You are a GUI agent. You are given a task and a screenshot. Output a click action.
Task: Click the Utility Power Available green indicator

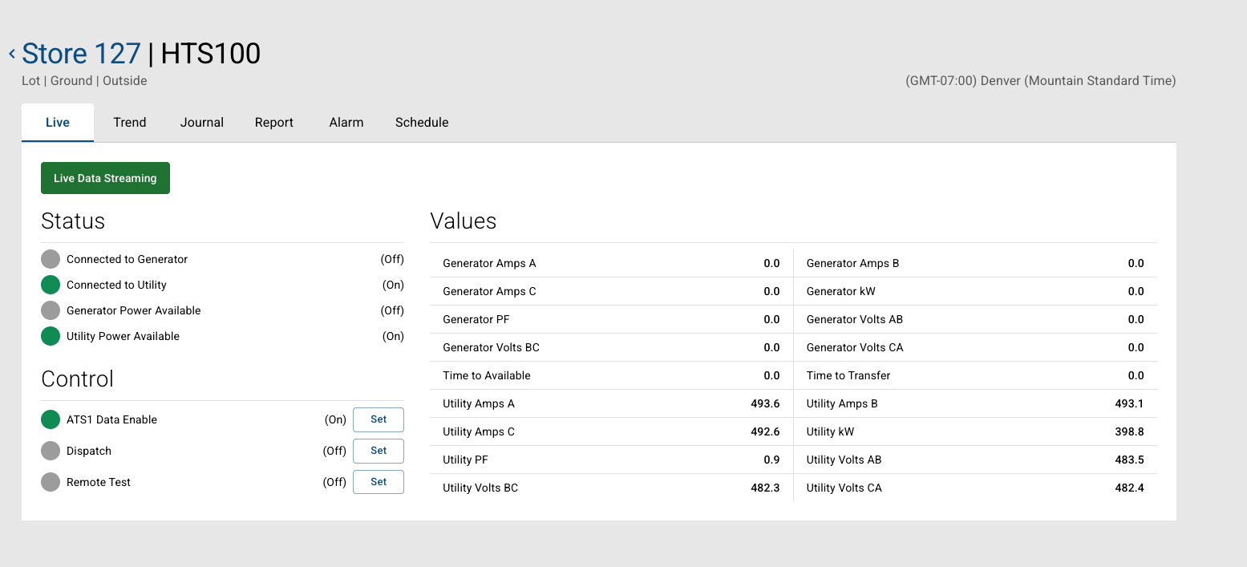[51, 336]
